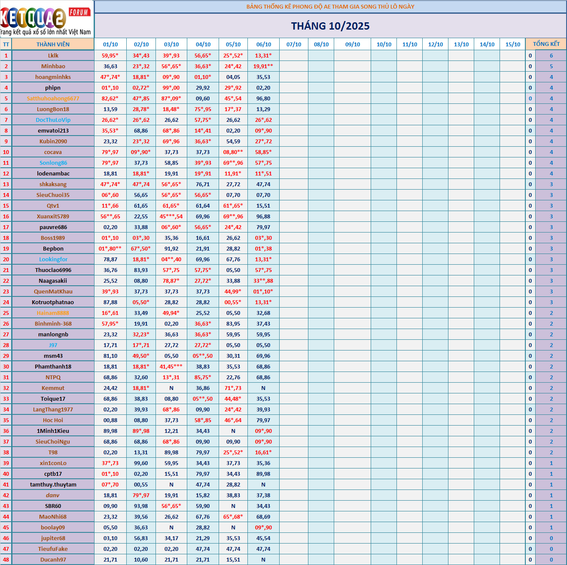Screen dimensions: 567x565
Task: Click the 15/10 date column header
Action: (512, 44)
